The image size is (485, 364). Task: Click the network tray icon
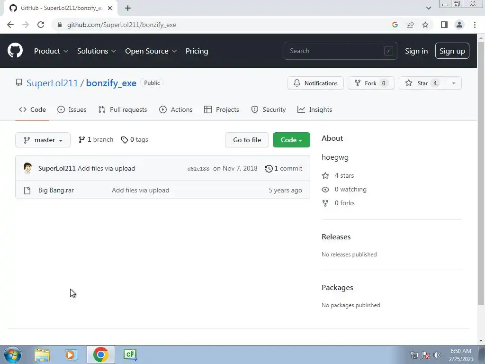(x=414, y=355)
